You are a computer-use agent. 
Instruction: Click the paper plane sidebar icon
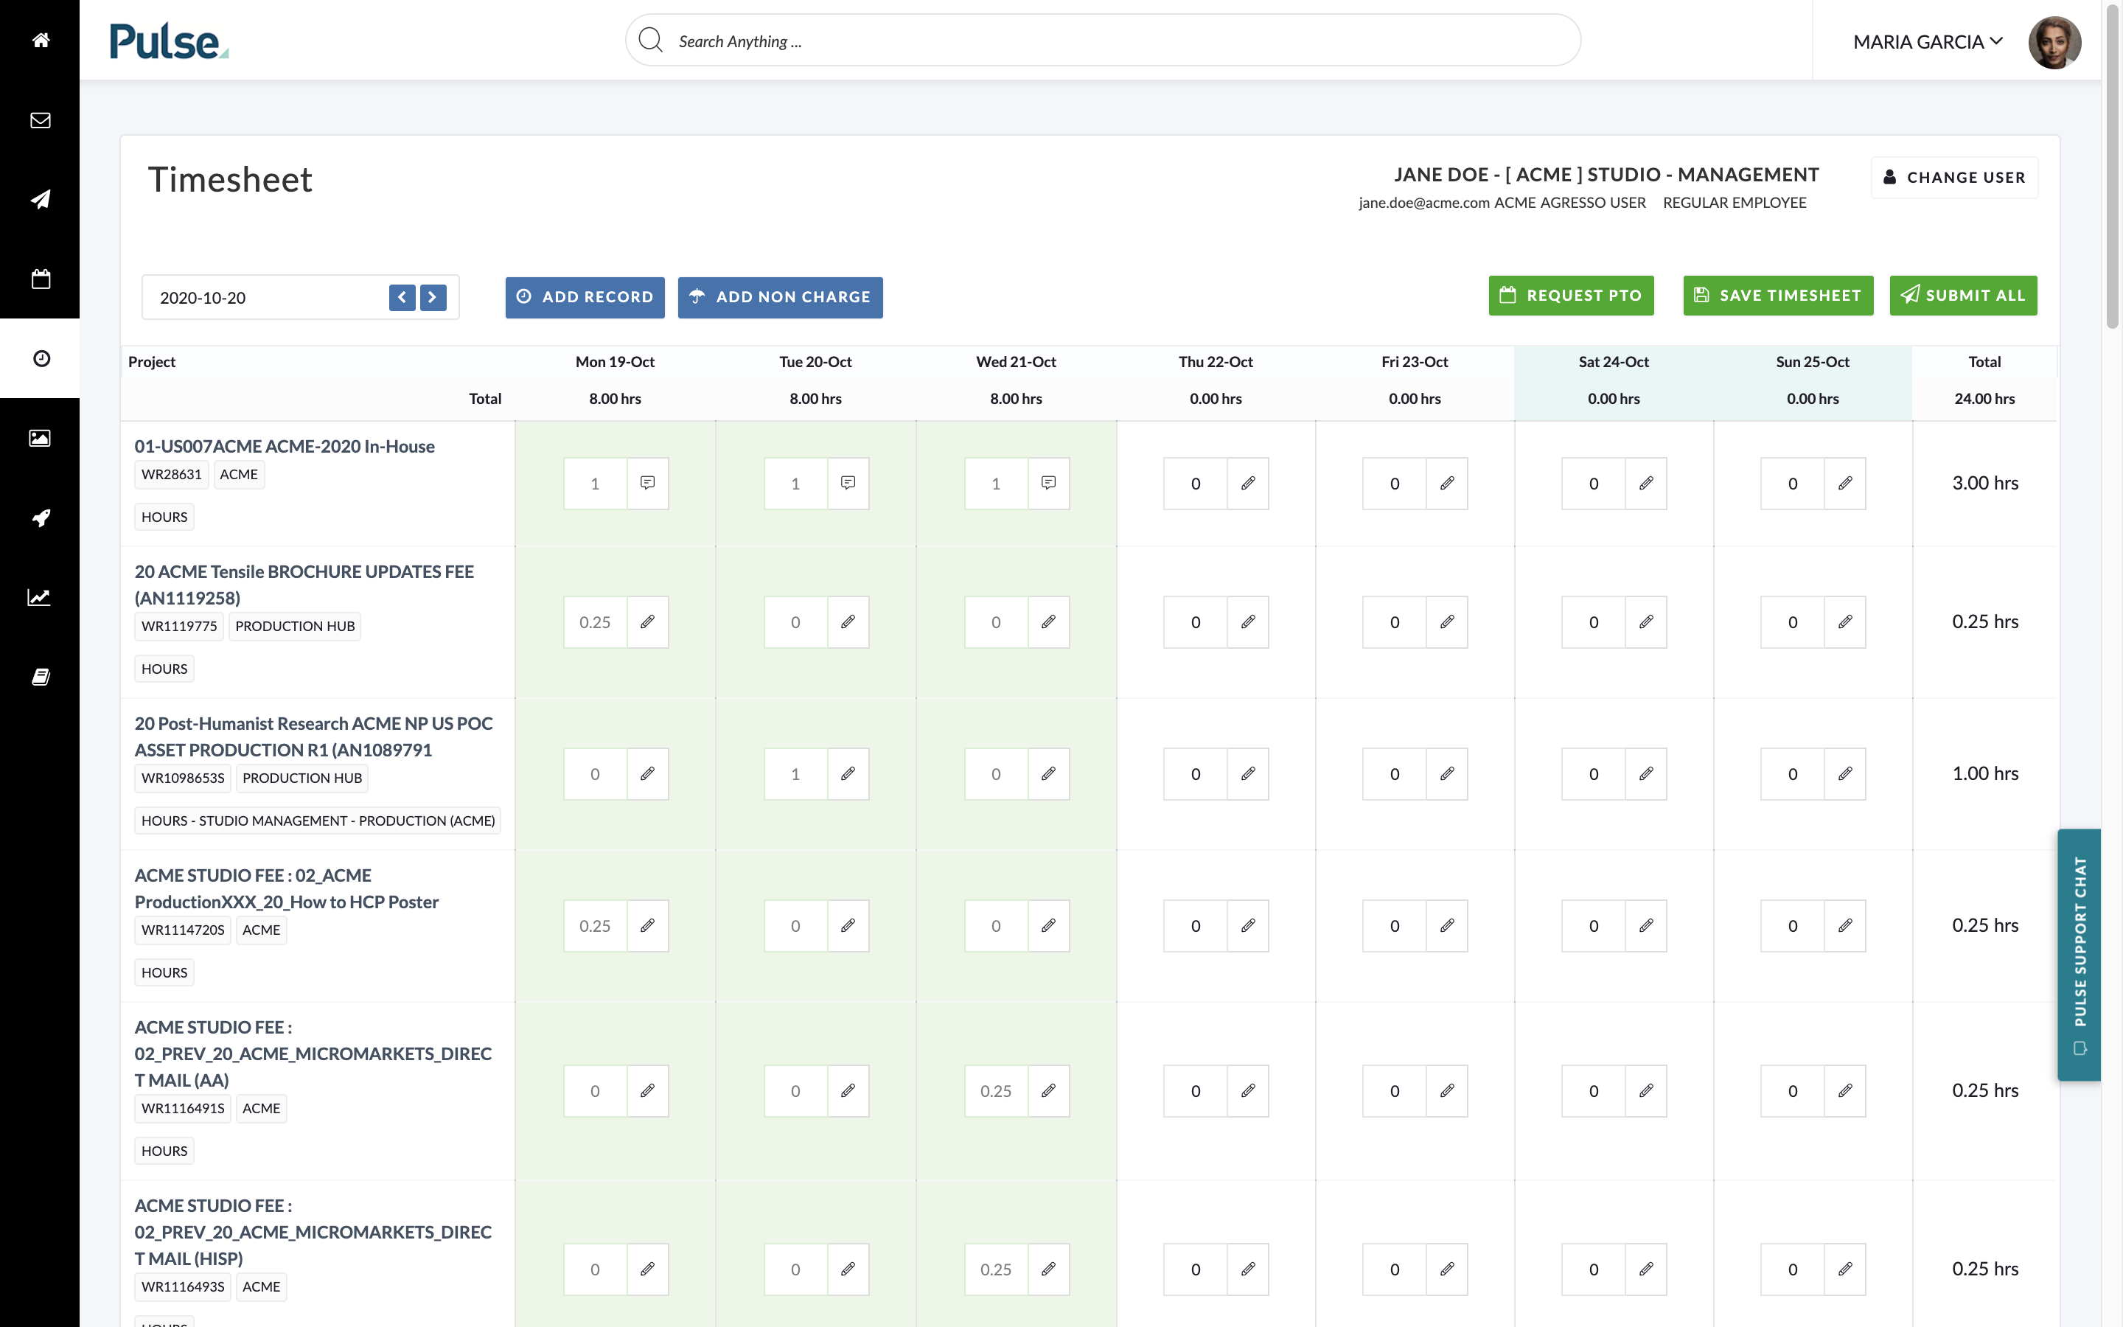pos(41,199)
